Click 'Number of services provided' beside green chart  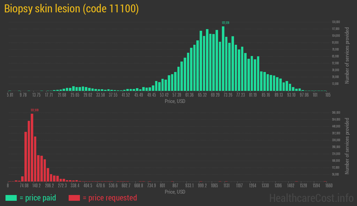pyautogui.click(x=347, y=55)
